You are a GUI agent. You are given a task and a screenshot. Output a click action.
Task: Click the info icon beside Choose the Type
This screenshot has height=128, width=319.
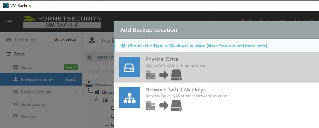(123, 46)
